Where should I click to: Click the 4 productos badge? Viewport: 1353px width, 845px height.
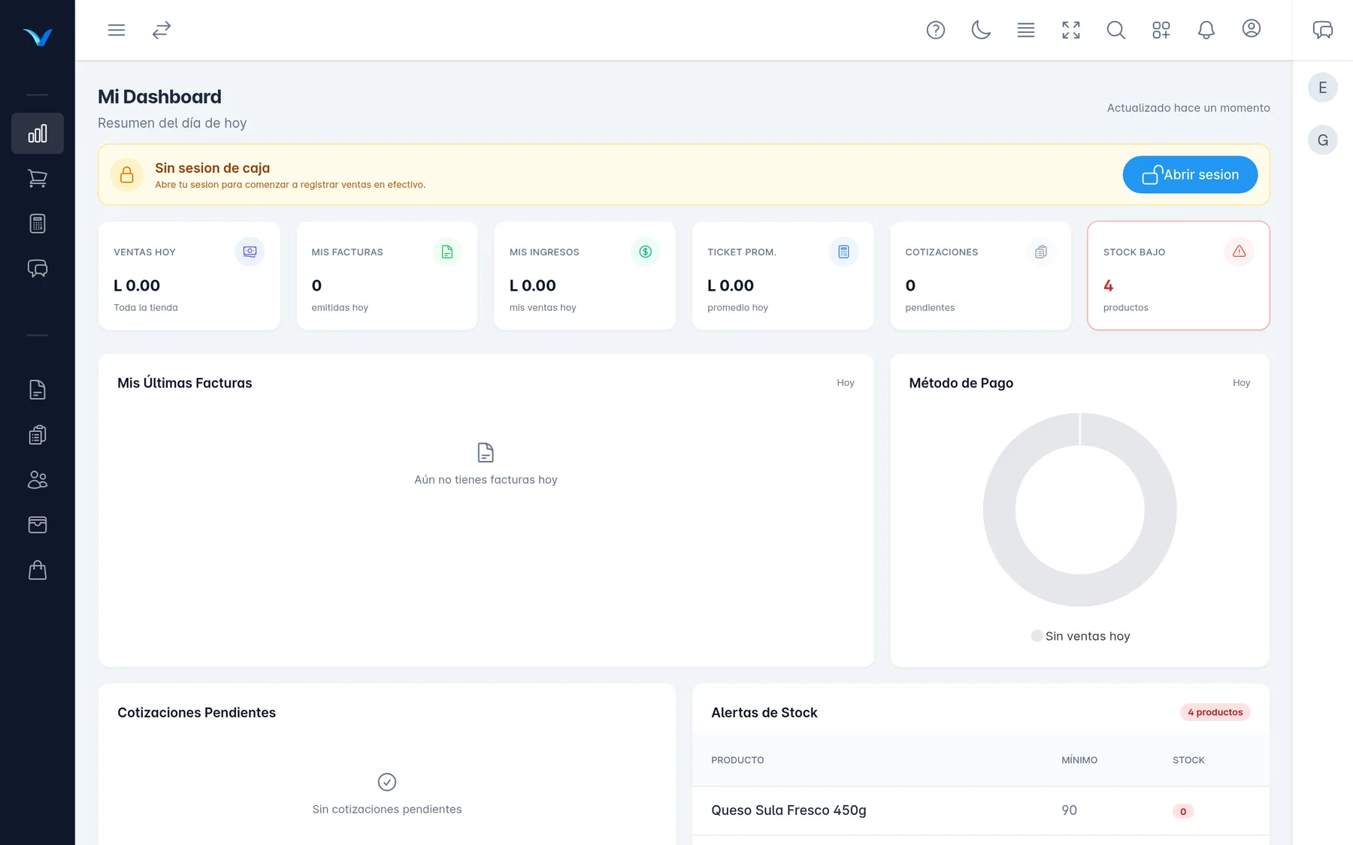(x=1215, y=712)
